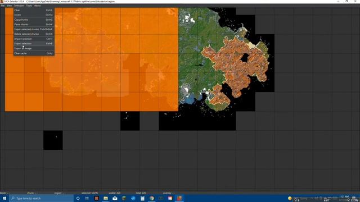
Task: Open the File menu
Action: [3, 6]
